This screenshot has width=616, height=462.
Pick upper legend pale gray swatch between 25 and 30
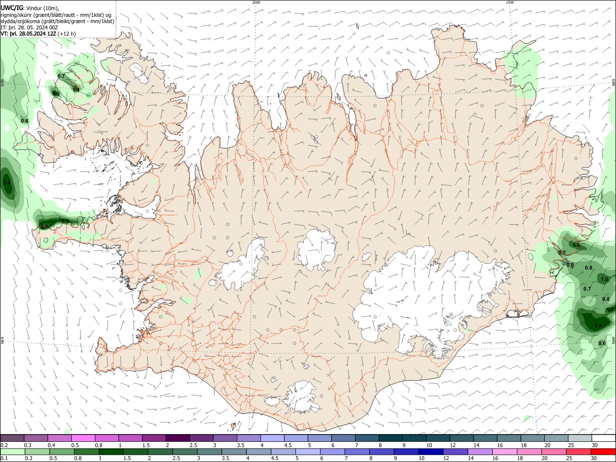tap(580, 438)
